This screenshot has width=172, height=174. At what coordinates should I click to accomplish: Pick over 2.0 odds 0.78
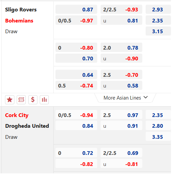click(121, 47)
